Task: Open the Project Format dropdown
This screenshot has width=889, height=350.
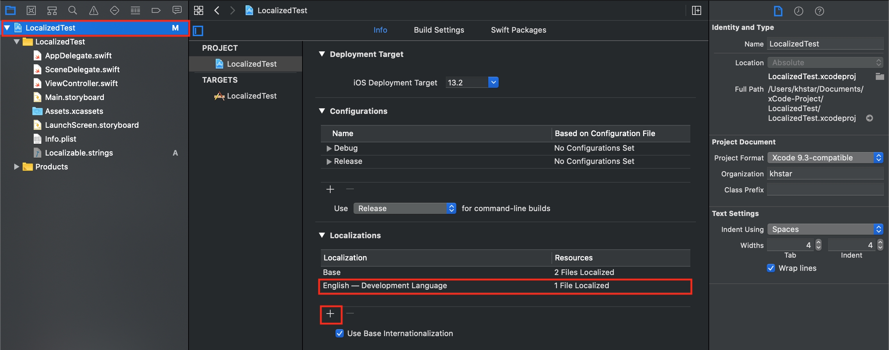Action: click(825, 158)
